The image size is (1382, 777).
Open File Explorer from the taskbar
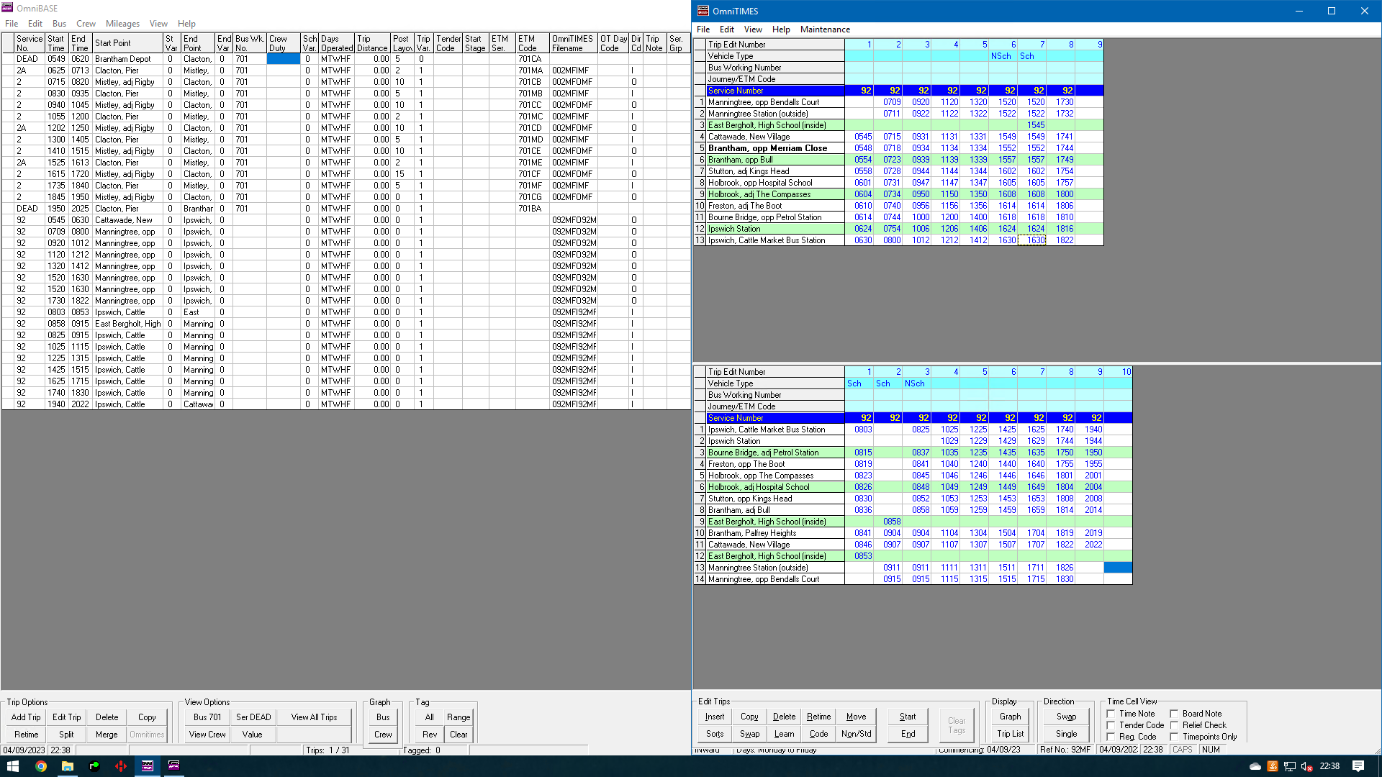click(x=68, y=766)
